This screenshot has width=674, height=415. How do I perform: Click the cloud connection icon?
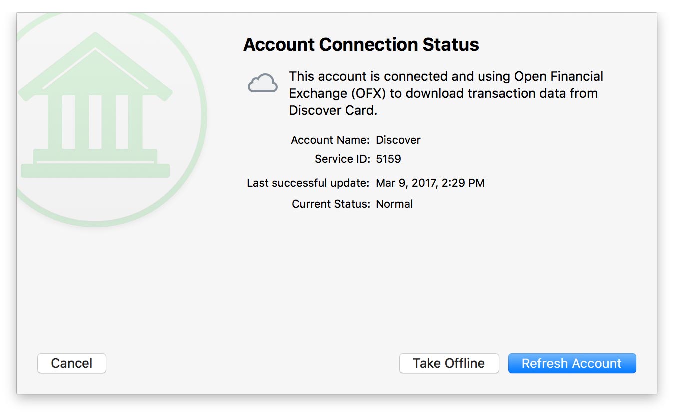[x=263, y=83]
